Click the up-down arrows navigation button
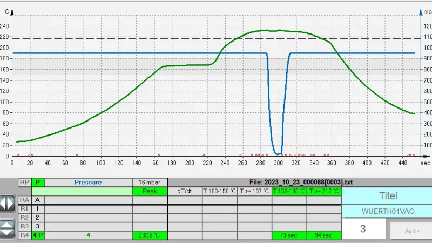 pos(8,228)
